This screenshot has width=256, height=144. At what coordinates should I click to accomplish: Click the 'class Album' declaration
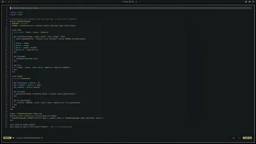coord(17,76)
